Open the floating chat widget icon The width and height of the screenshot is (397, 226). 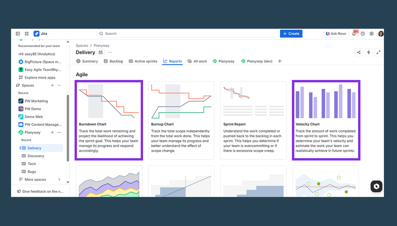point(376,186)
